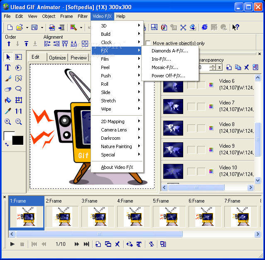This screenshot has width=265, height=260.
Task: Select the Pick arrow tool
Action: click(x=8, y=57)
